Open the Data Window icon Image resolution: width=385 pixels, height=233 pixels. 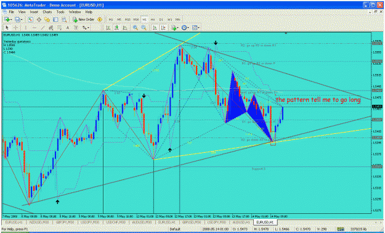point(39,20)
